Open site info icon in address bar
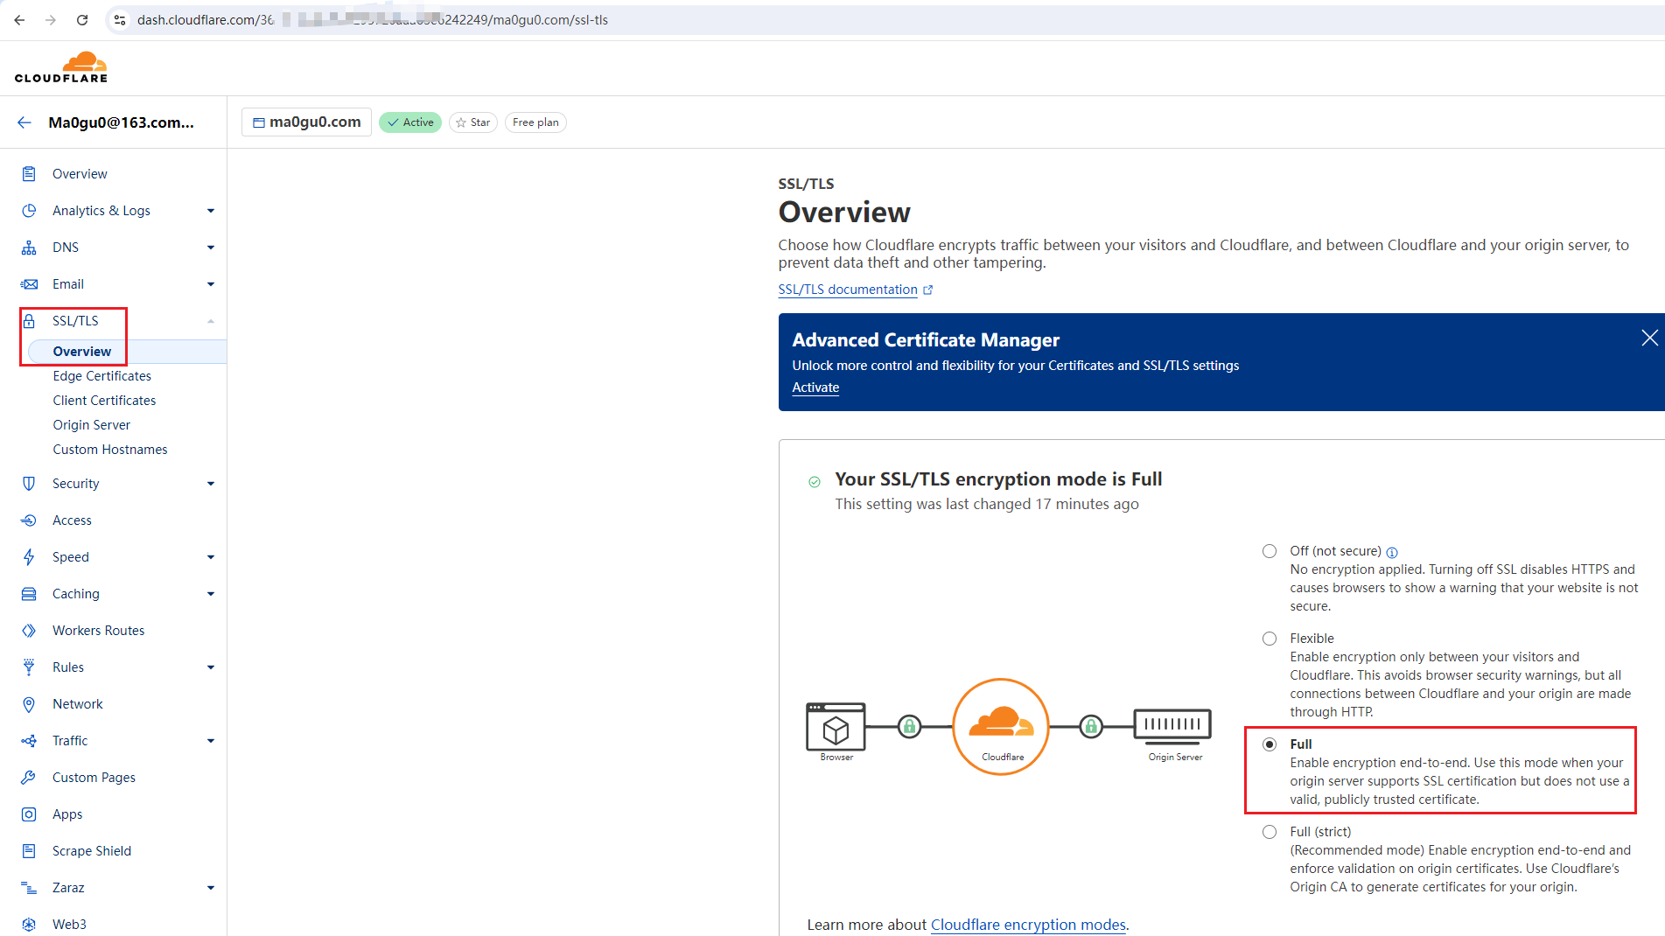Image resolution: width=1665 pixels, height=936 pixels. [120, 19]
